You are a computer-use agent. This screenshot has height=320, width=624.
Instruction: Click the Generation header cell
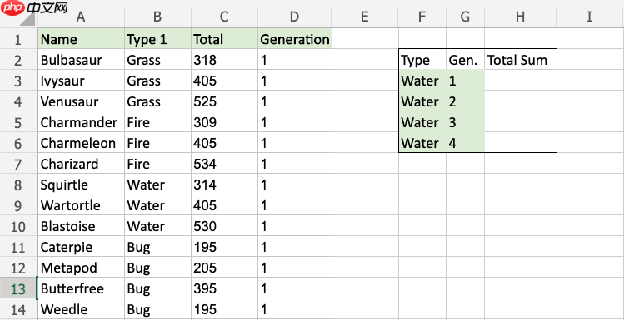(294, 39)
